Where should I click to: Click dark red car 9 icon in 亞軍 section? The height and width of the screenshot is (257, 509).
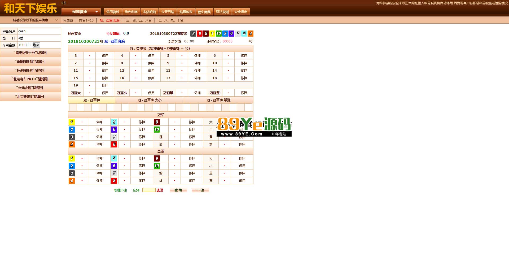pos(157,158)
